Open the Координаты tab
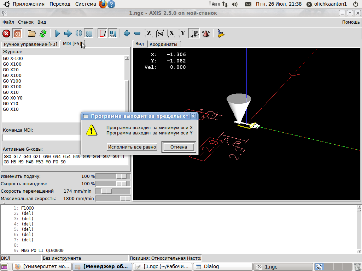 163,44
